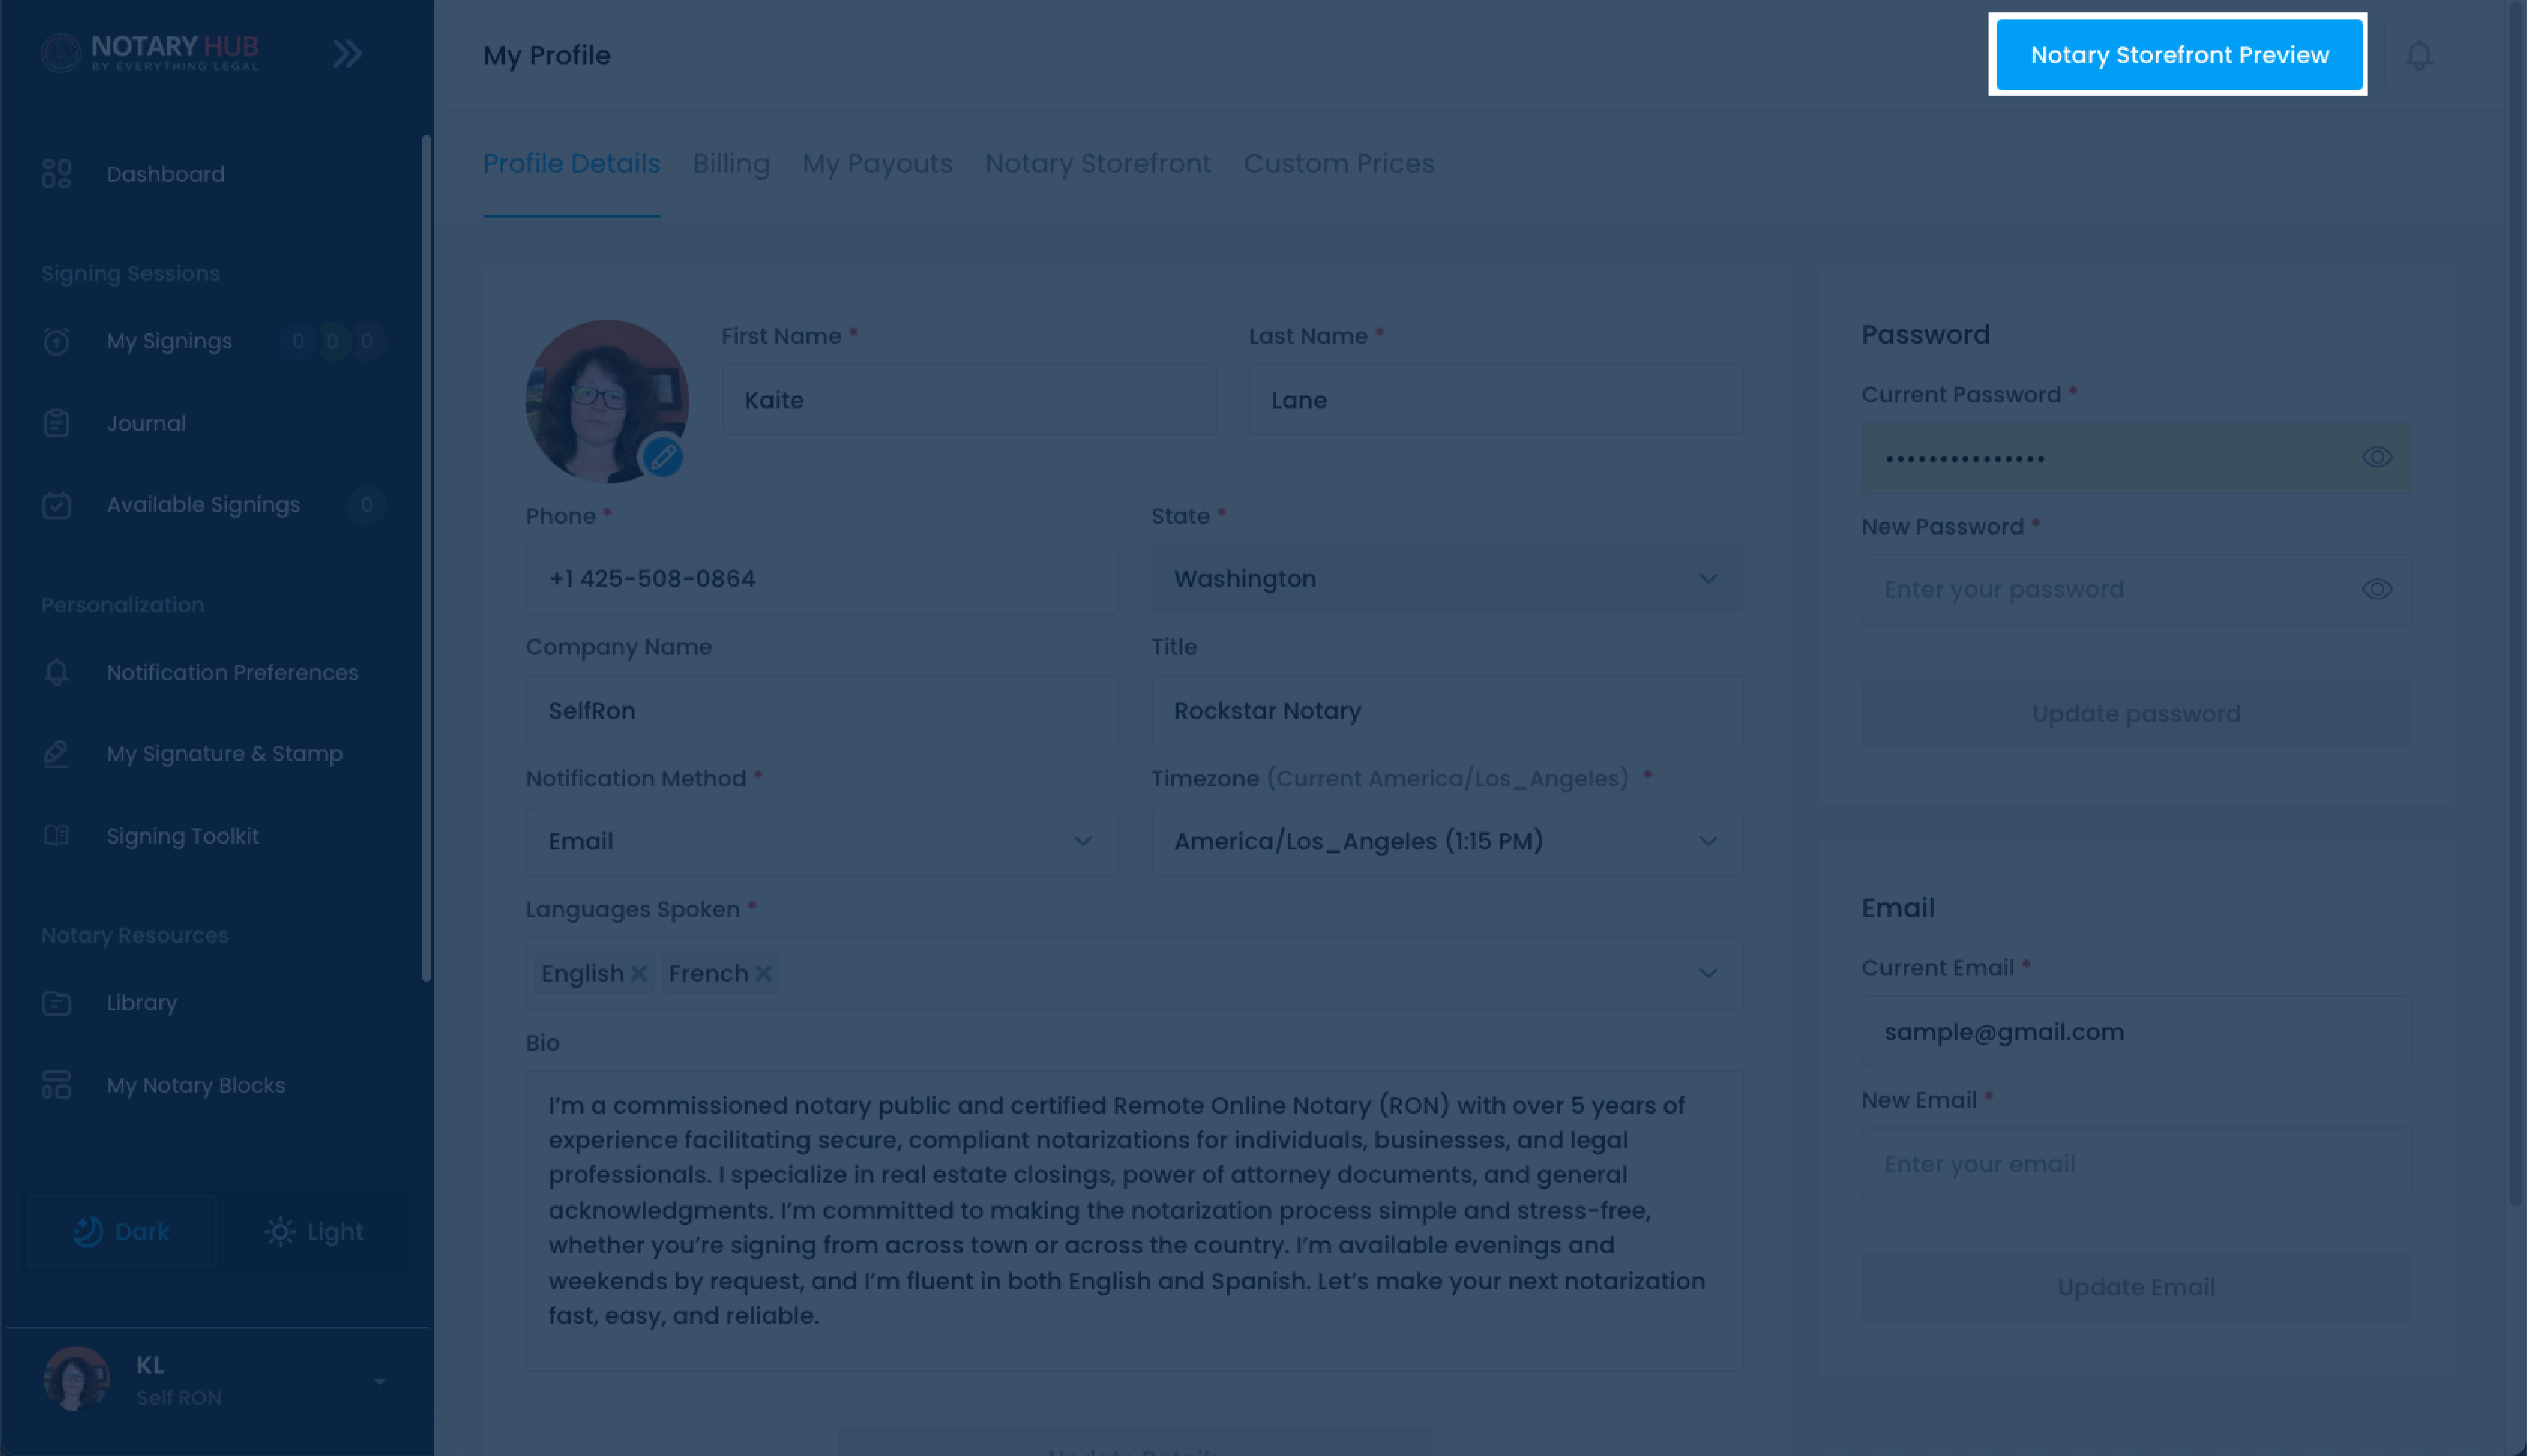This screenshot has height=1456, width=2527.
Task: Click the My Signings clock icon
Action: [57, 341]
